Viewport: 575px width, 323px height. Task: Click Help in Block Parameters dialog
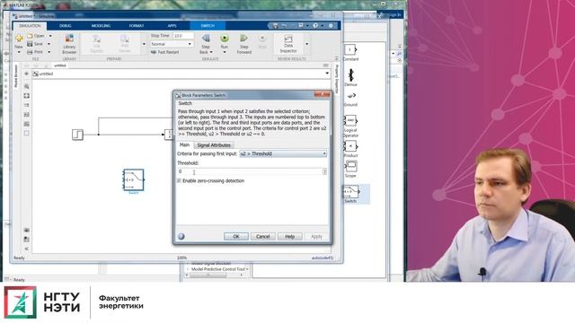coord(289,237)
